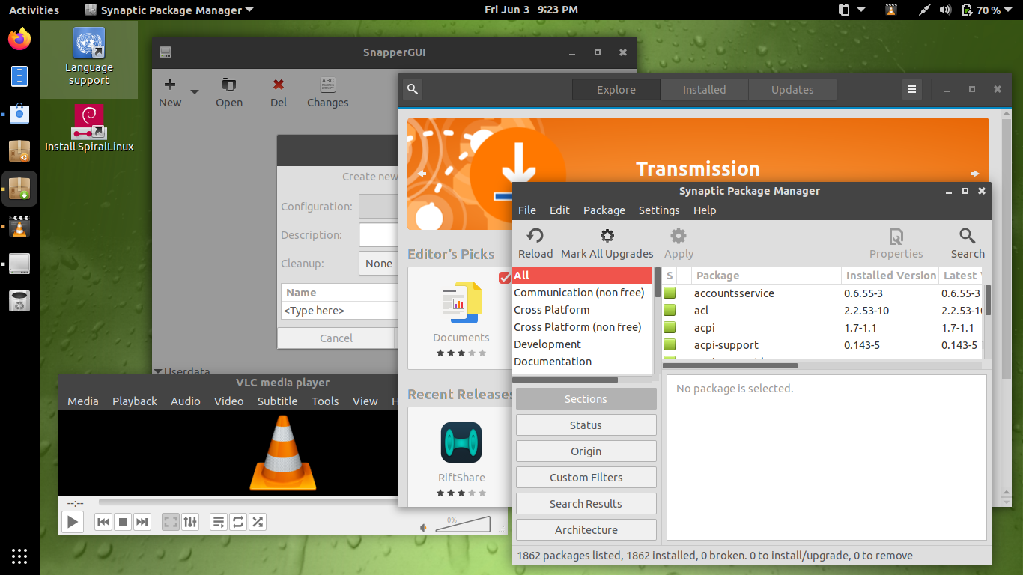The image size is (1023, 575).
Task: Click the VLC stop playback button
Action: 124,522
